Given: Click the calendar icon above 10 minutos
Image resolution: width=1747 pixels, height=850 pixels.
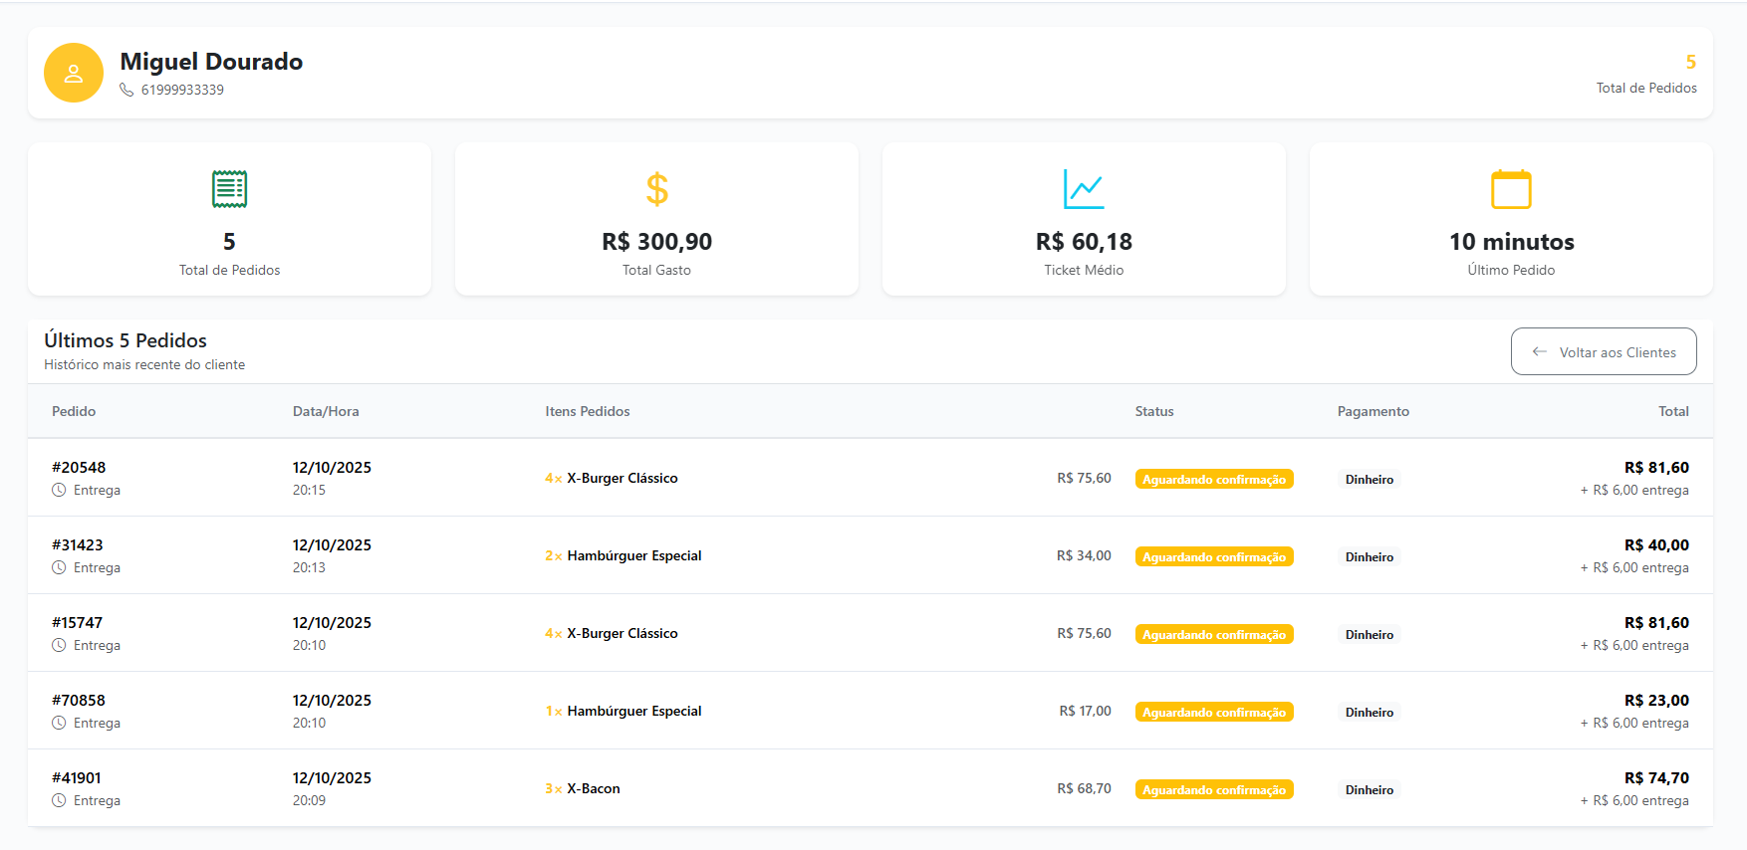Looking at the screenshot, I should 1511,189.
